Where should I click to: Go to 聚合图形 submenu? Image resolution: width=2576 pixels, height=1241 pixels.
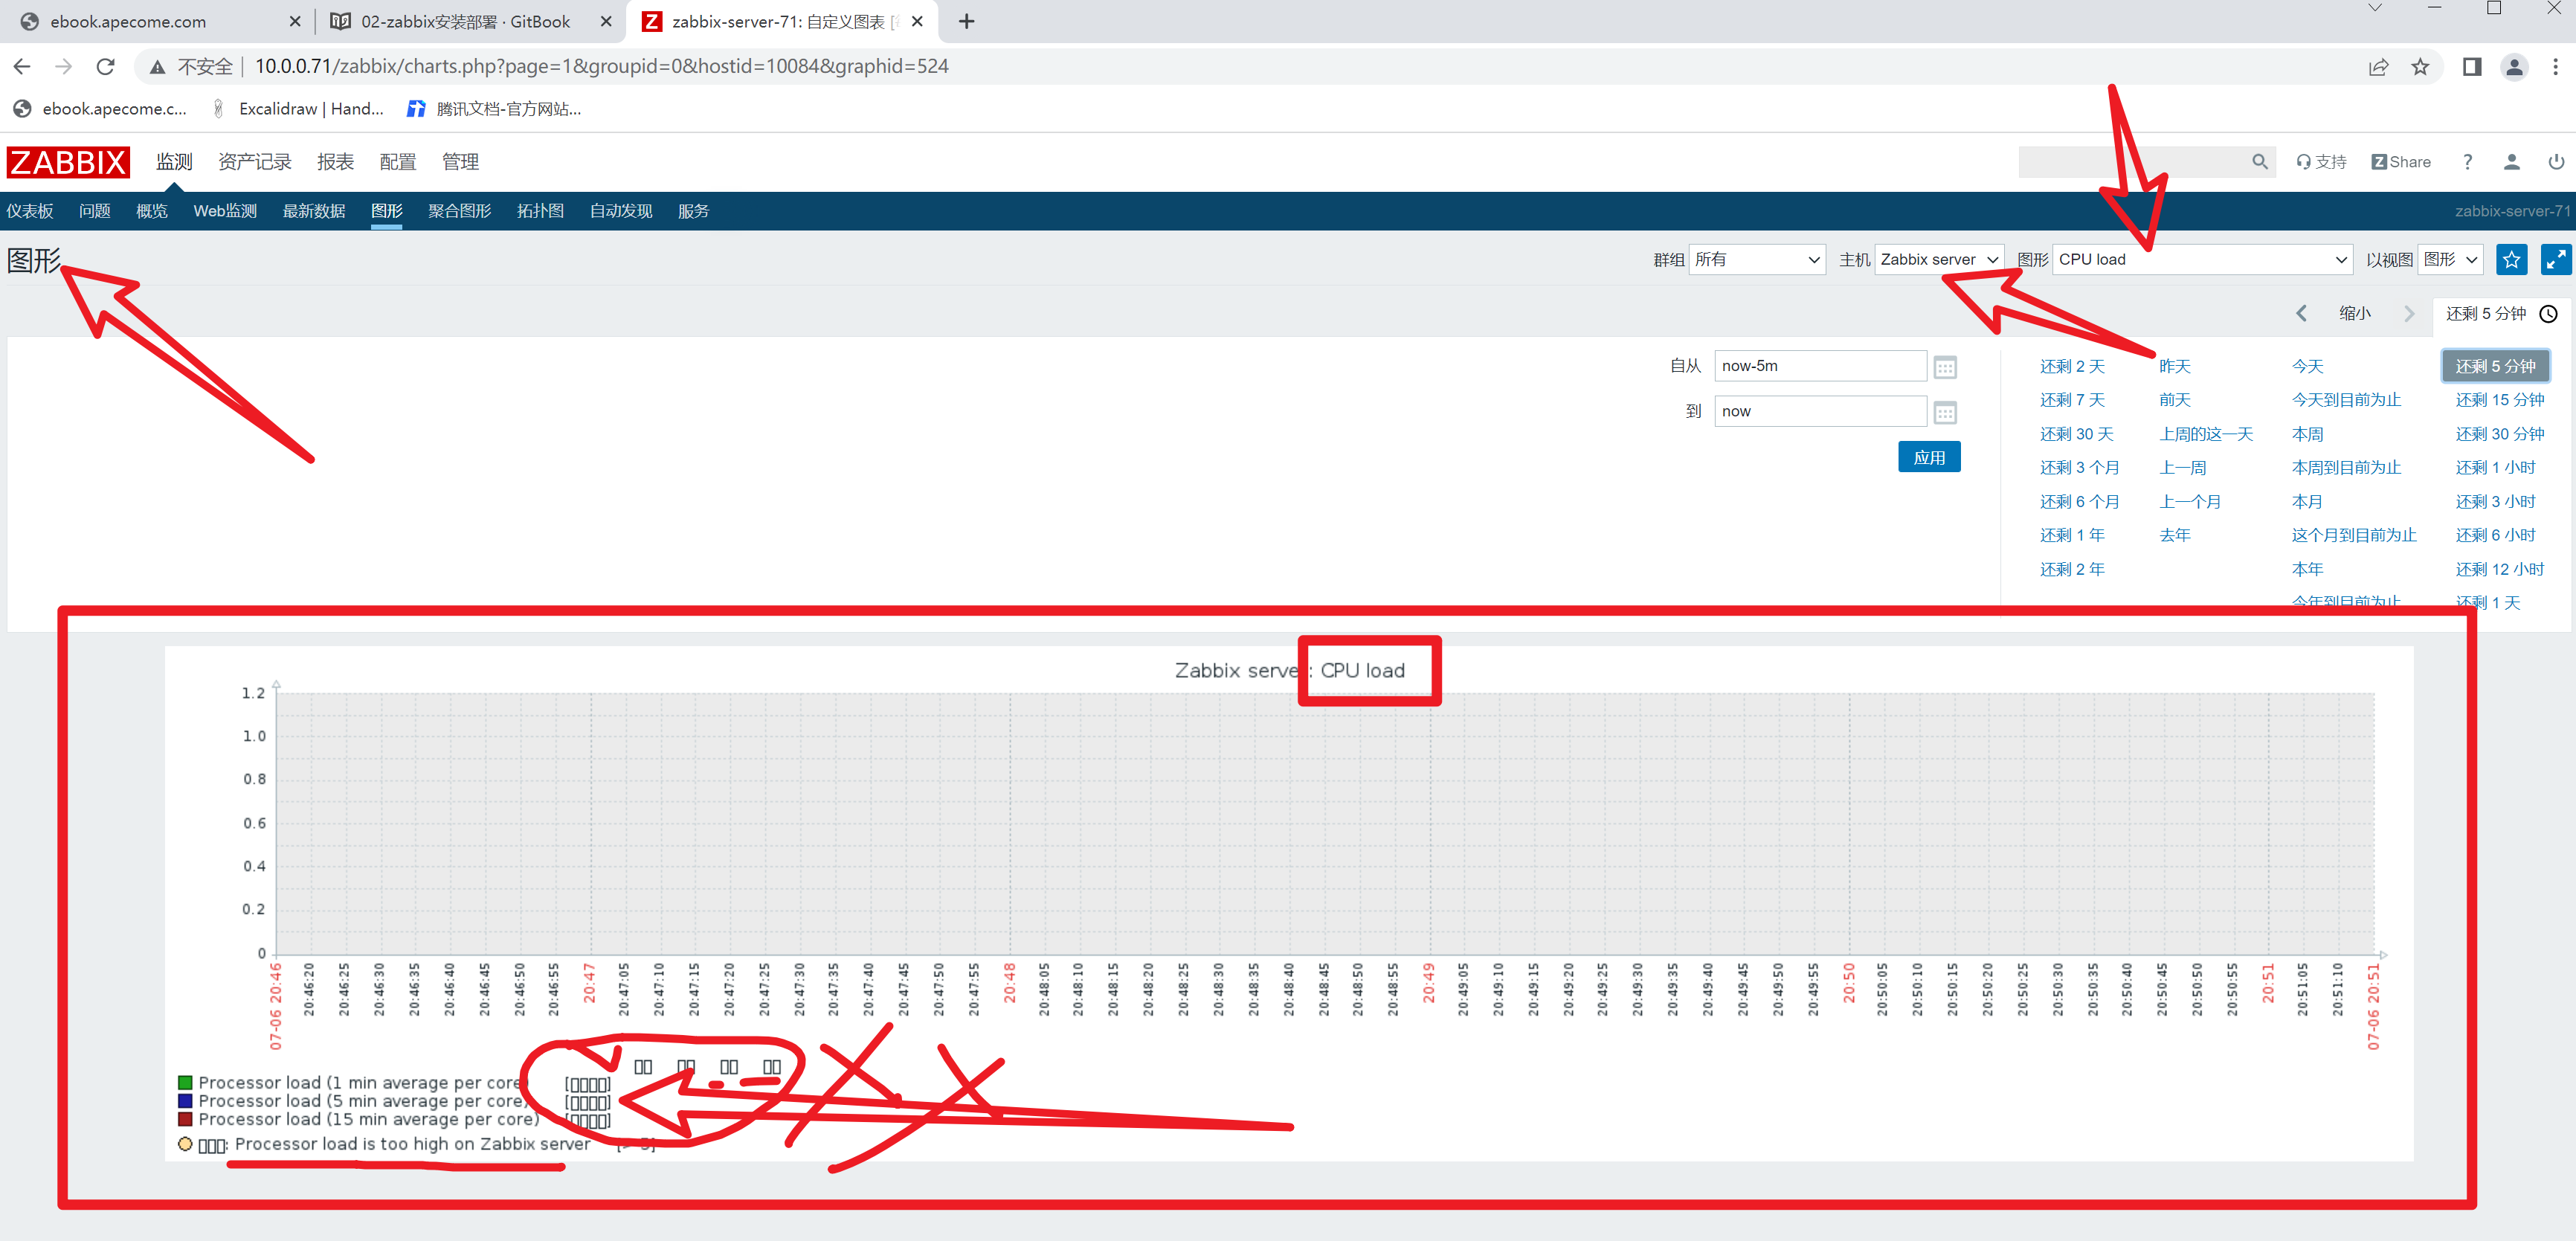click(460, 211)
